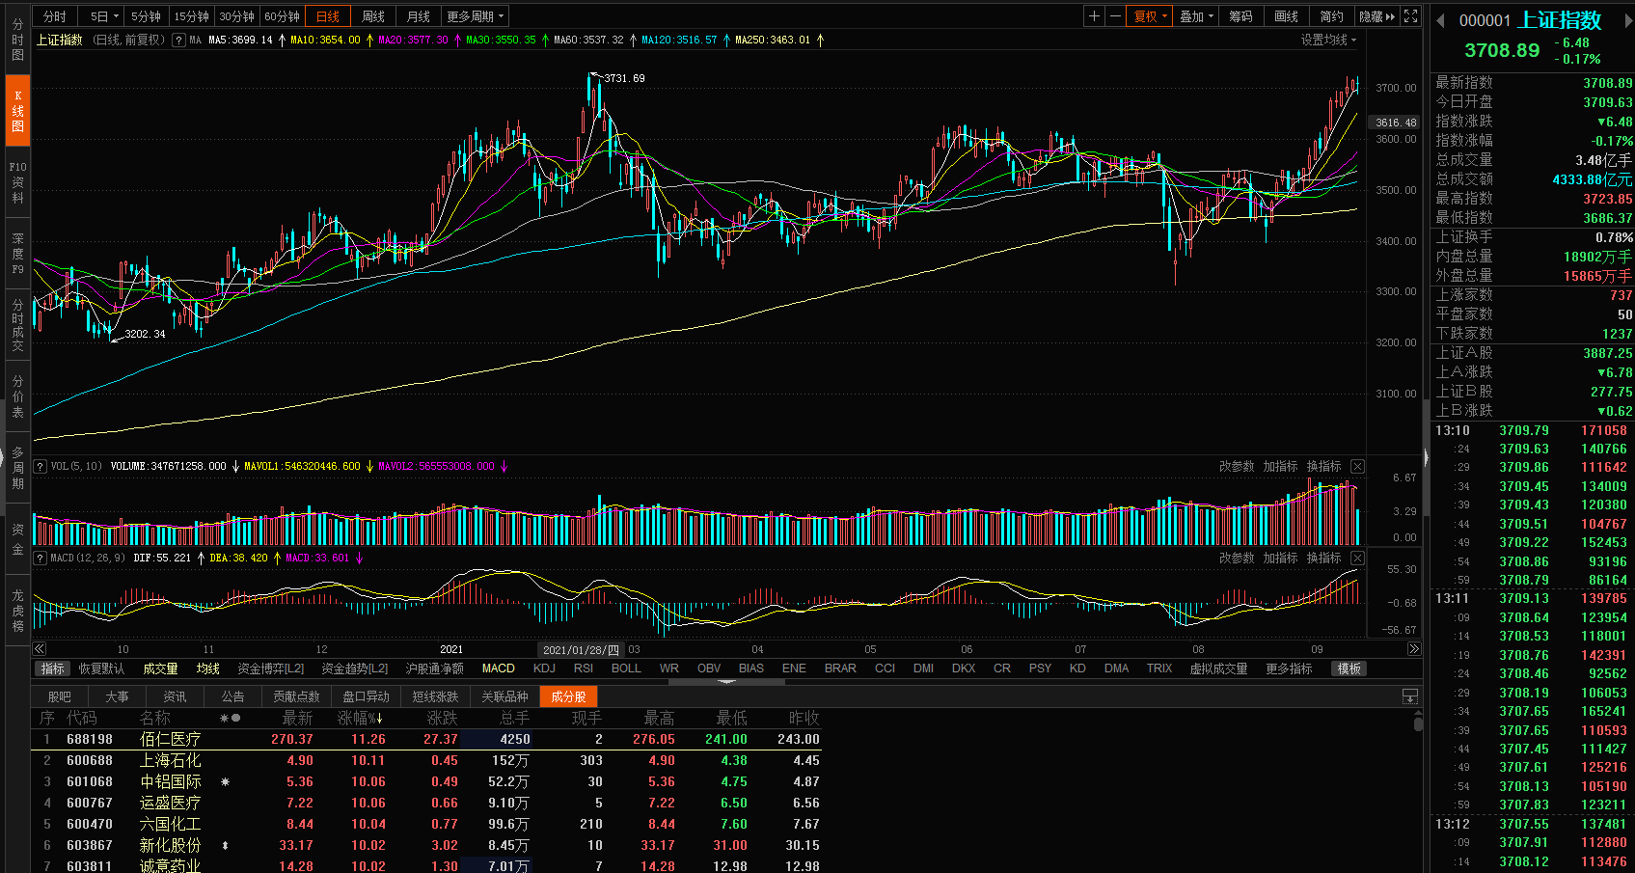Open 分时图 sidebar view
The image size is (1635, 873).
(17, 40)
